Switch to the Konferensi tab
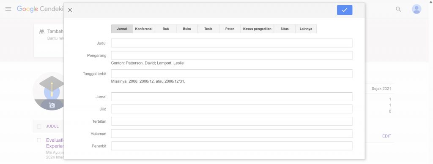The width and height of the screenshot is (433, 164). [x=144, y=29]
